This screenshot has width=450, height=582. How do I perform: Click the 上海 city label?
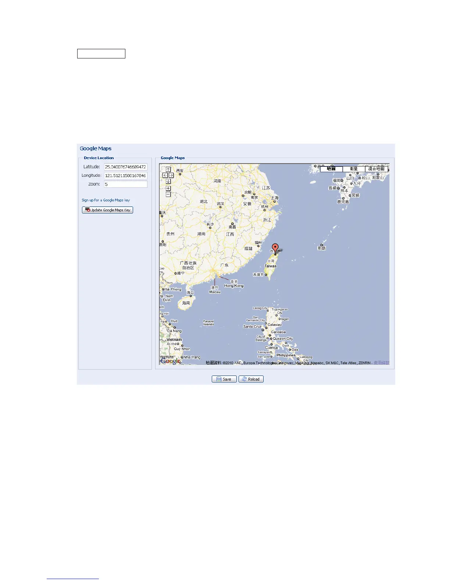pos(275,198)
